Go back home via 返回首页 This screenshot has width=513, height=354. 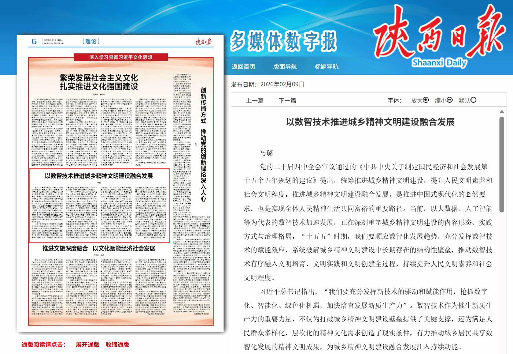click(243, 67)
